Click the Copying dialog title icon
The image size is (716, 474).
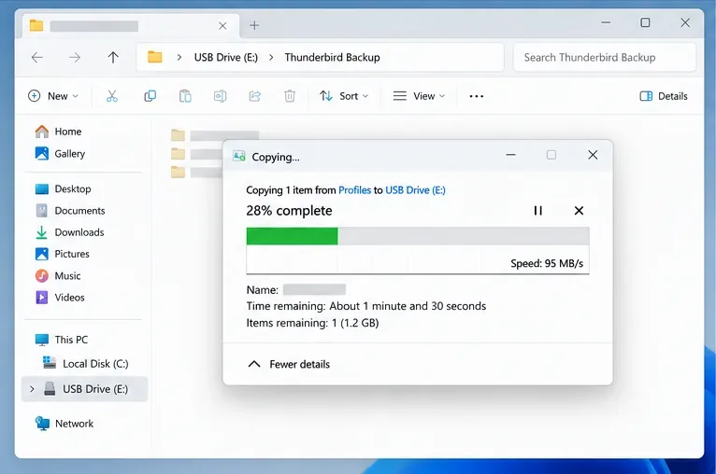(x=238, y=157)
